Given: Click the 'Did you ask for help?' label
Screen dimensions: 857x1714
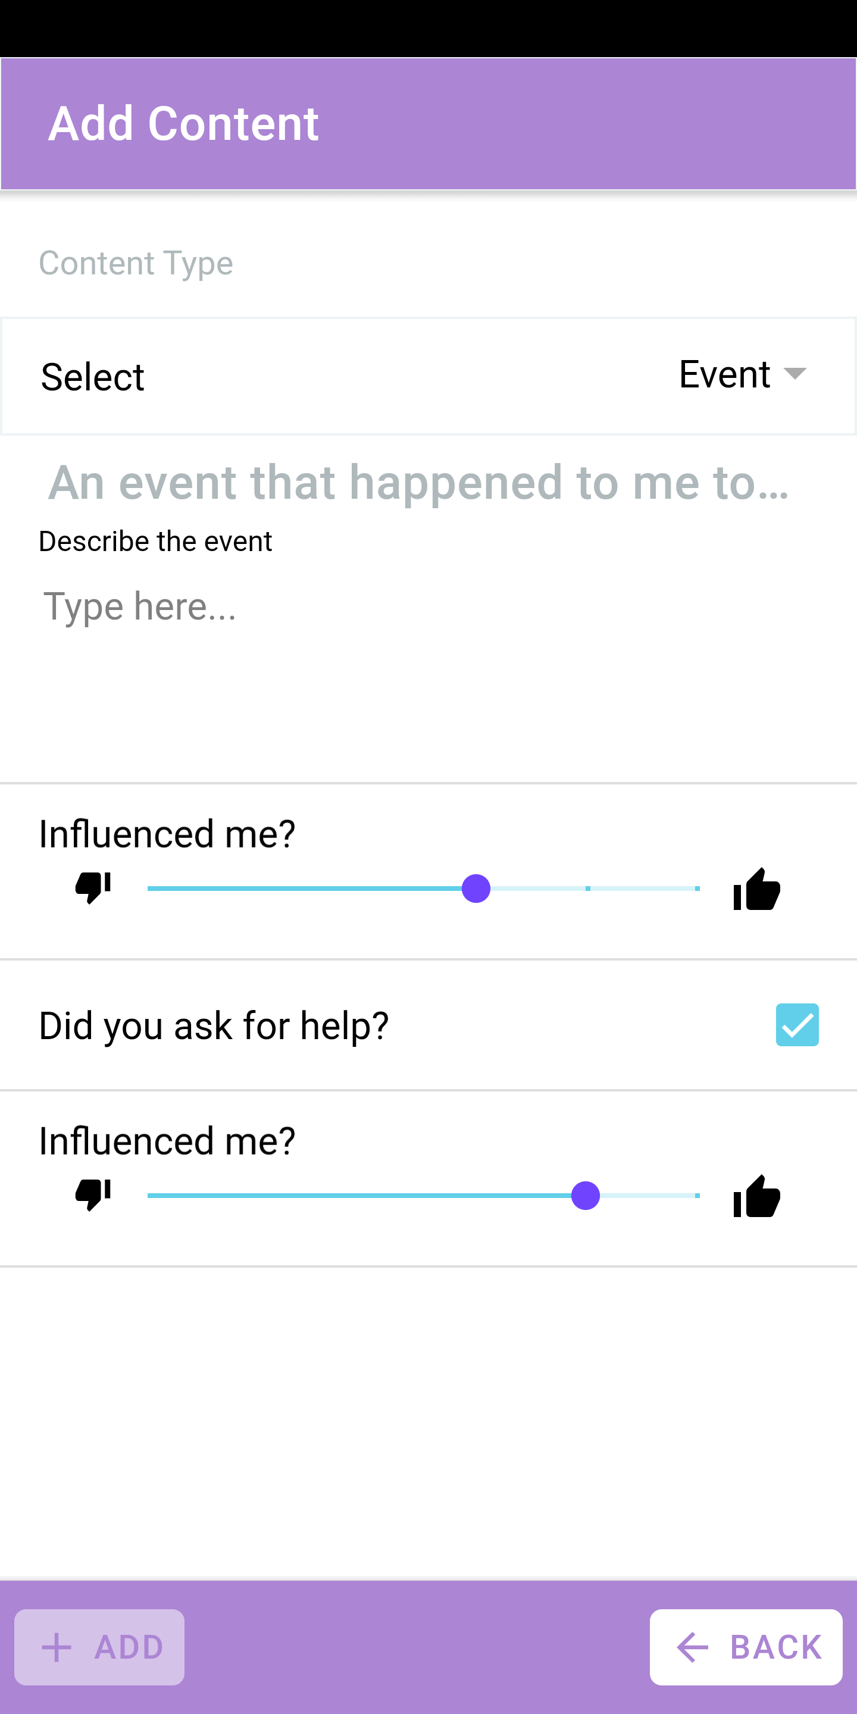Looking at the screenshot, I should (x=214, y=1025).
